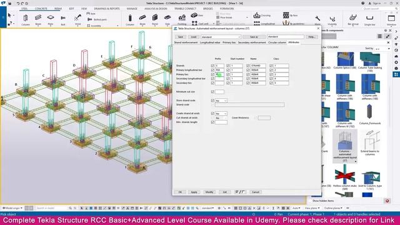Open the Window ribbon icon

point(391,19)
